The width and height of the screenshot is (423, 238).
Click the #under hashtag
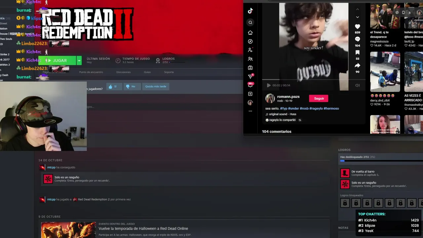[293, 108]
